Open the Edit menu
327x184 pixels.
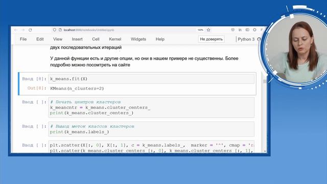(x=40, y=39)
